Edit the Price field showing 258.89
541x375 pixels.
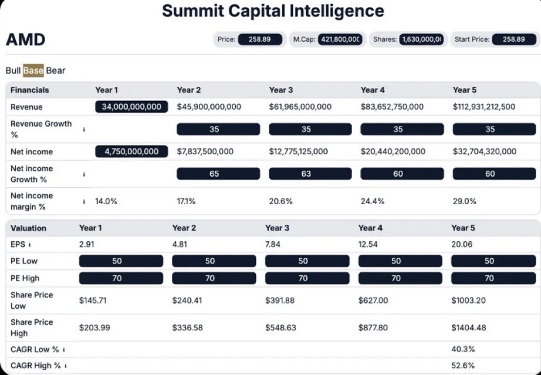point(260,39)
